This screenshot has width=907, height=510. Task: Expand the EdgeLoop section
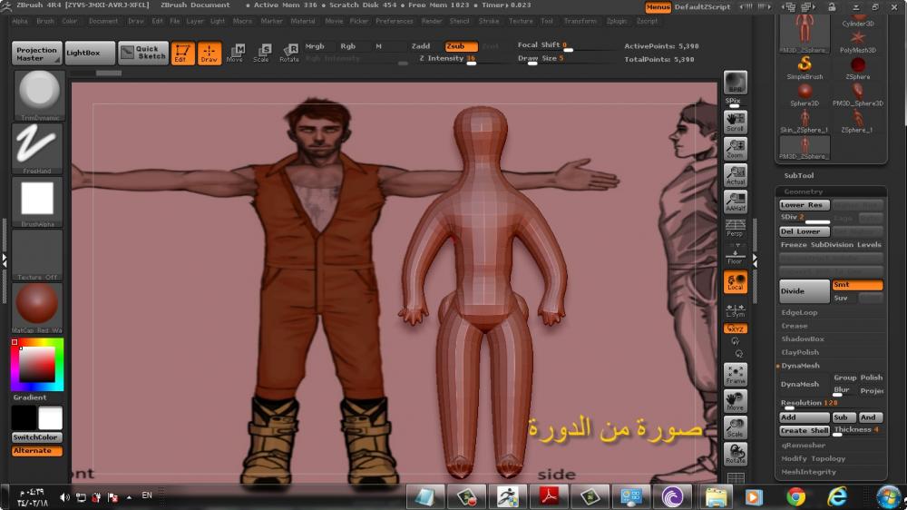coord(800,312)
